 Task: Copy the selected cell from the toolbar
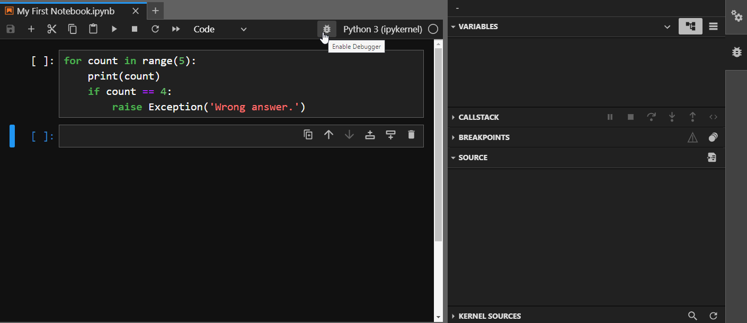click(73, 29)
